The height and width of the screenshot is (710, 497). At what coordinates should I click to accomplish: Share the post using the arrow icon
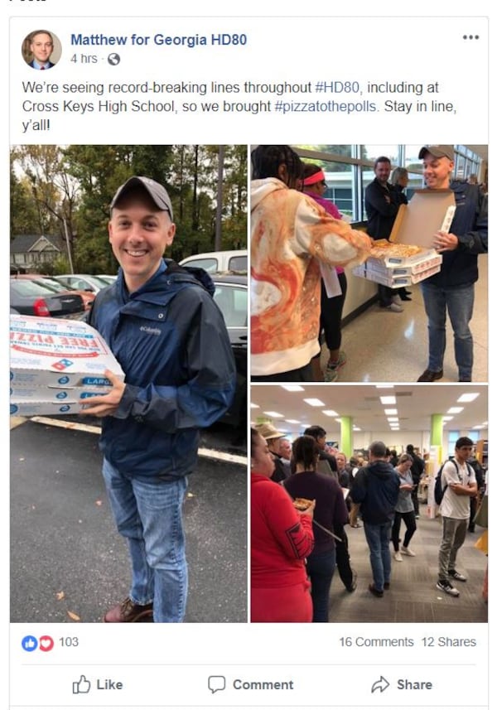(x=380, y=684)
